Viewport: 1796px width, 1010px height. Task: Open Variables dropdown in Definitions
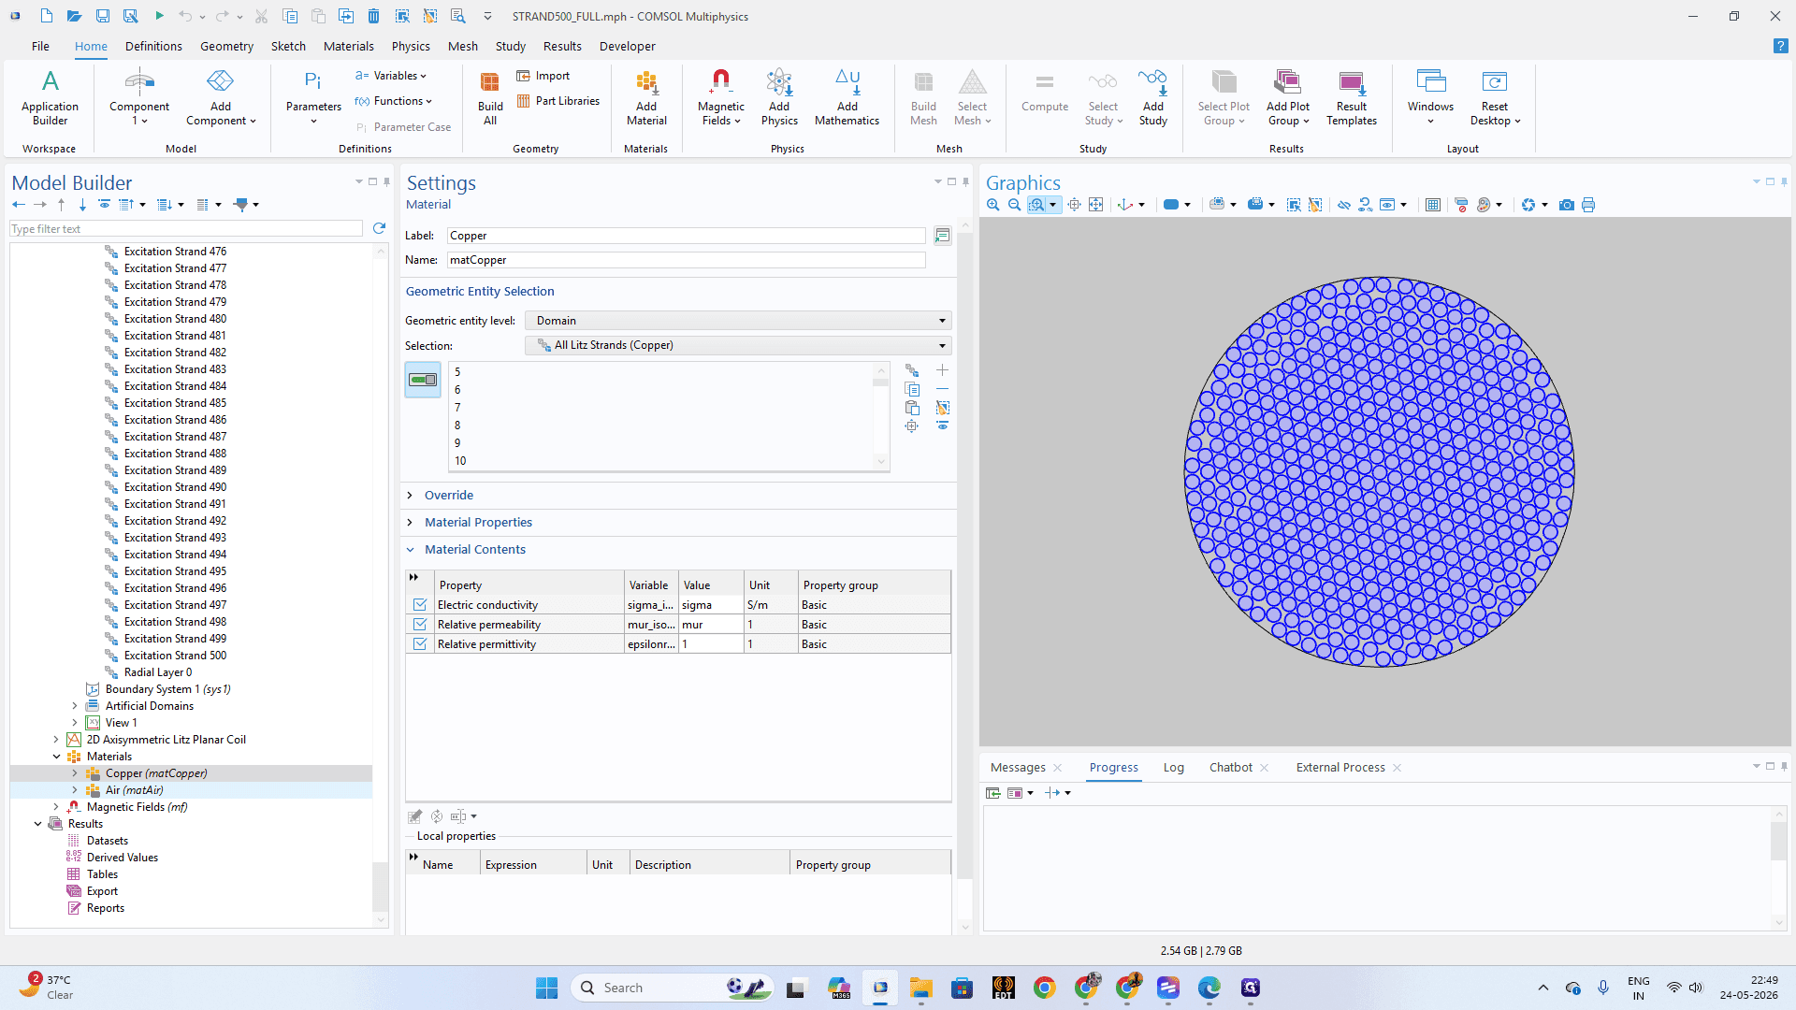pyautogui.click(x=391, y=76)
